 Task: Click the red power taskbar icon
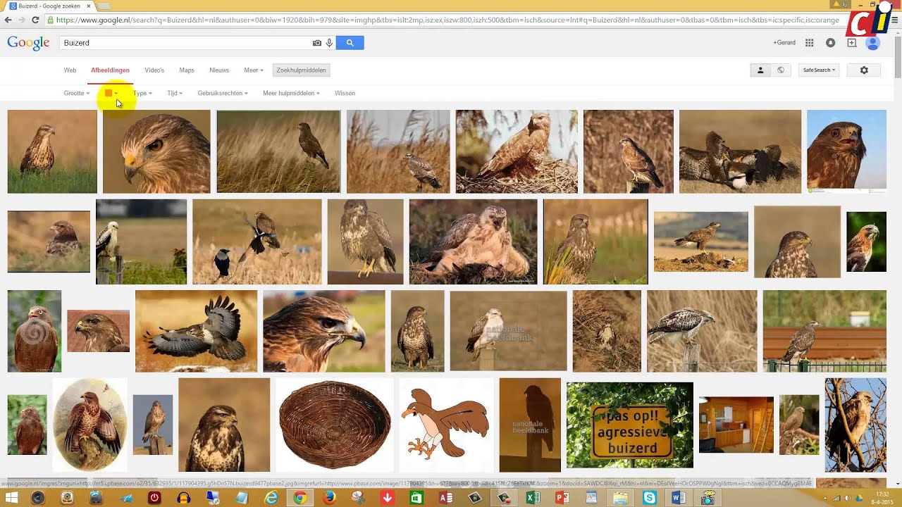(x=154, y=498)
